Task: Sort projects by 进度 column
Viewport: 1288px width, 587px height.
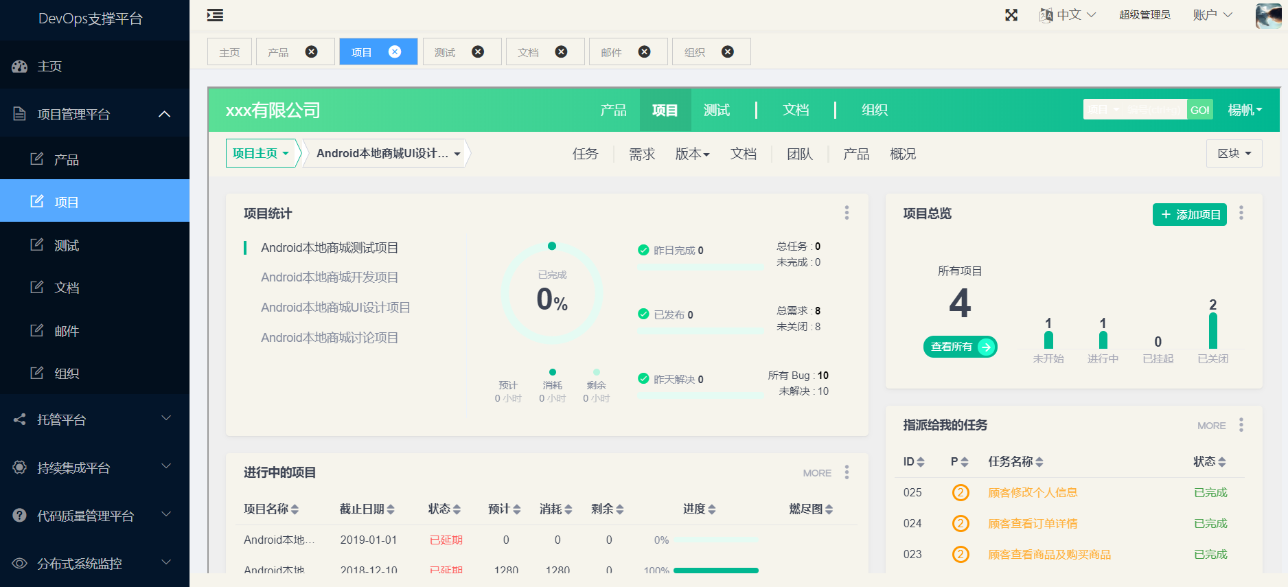Action: [x=699, y=509]
